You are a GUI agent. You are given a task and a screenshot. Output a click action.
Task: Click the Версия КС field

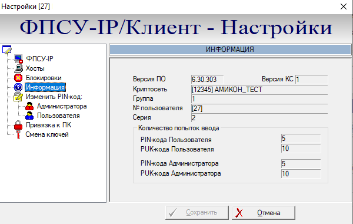312,80
